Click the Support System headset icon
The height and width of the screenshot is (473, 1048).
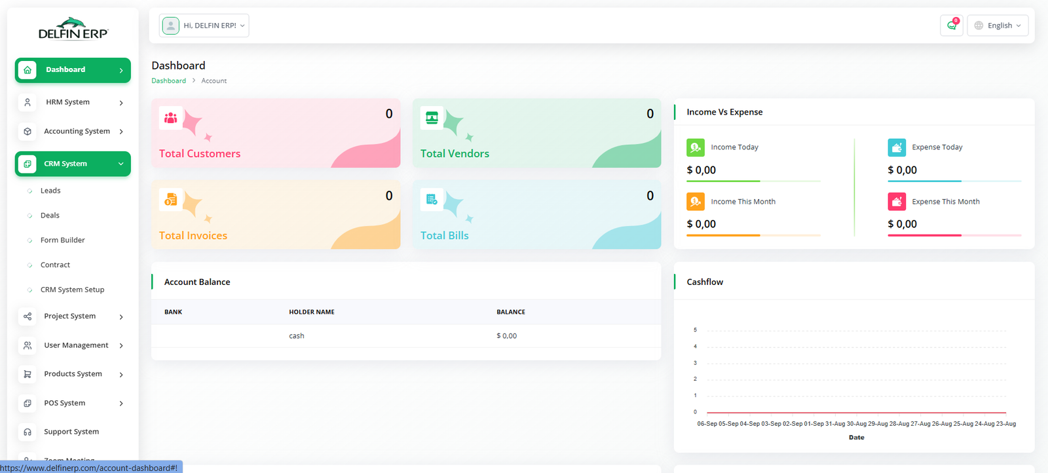[28, 432]
